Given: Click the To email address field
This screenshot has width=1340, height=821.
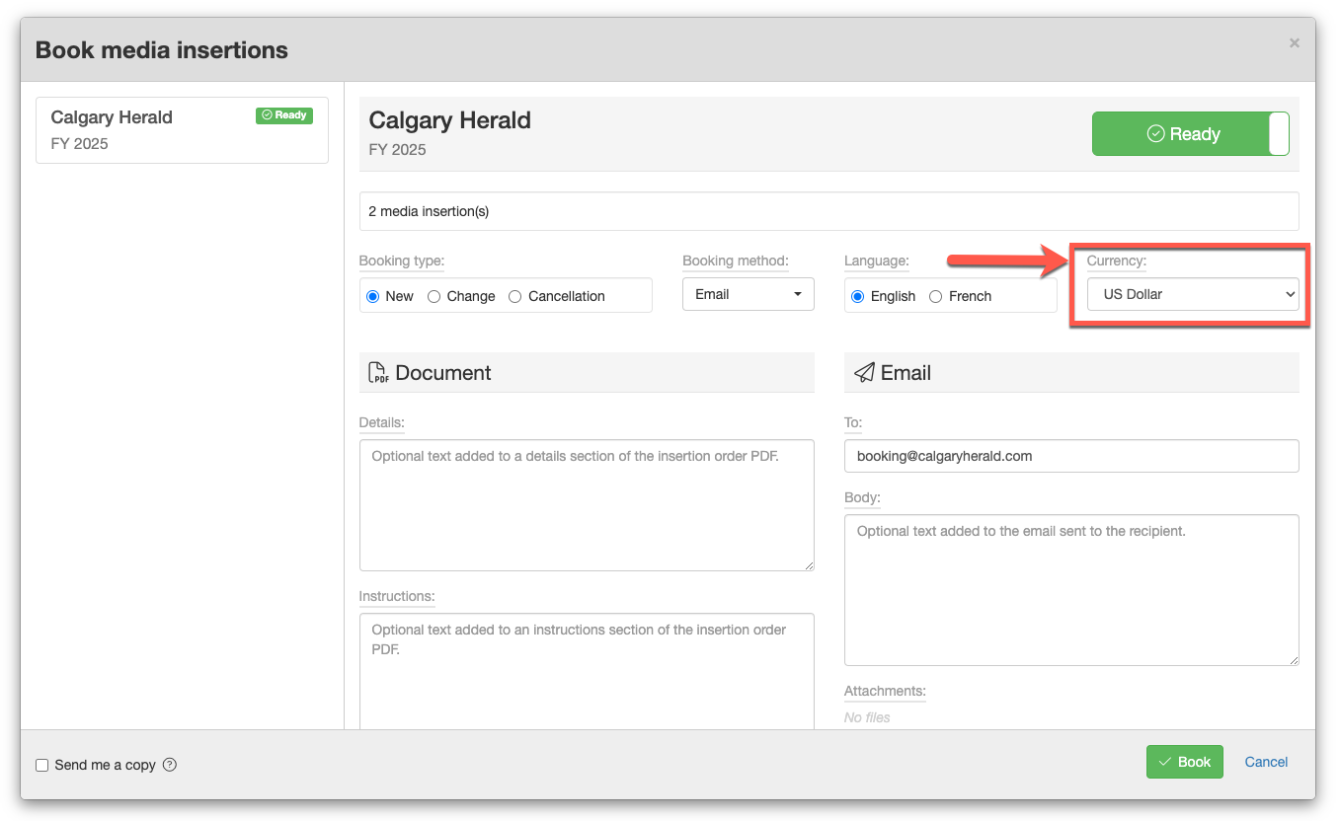Looking at the screenshot, I should click(x=1071, y=456).
